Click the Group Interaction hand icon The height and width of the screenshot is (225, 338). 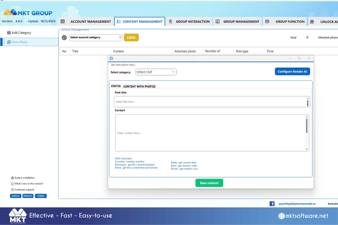click(x=171, y=21)
